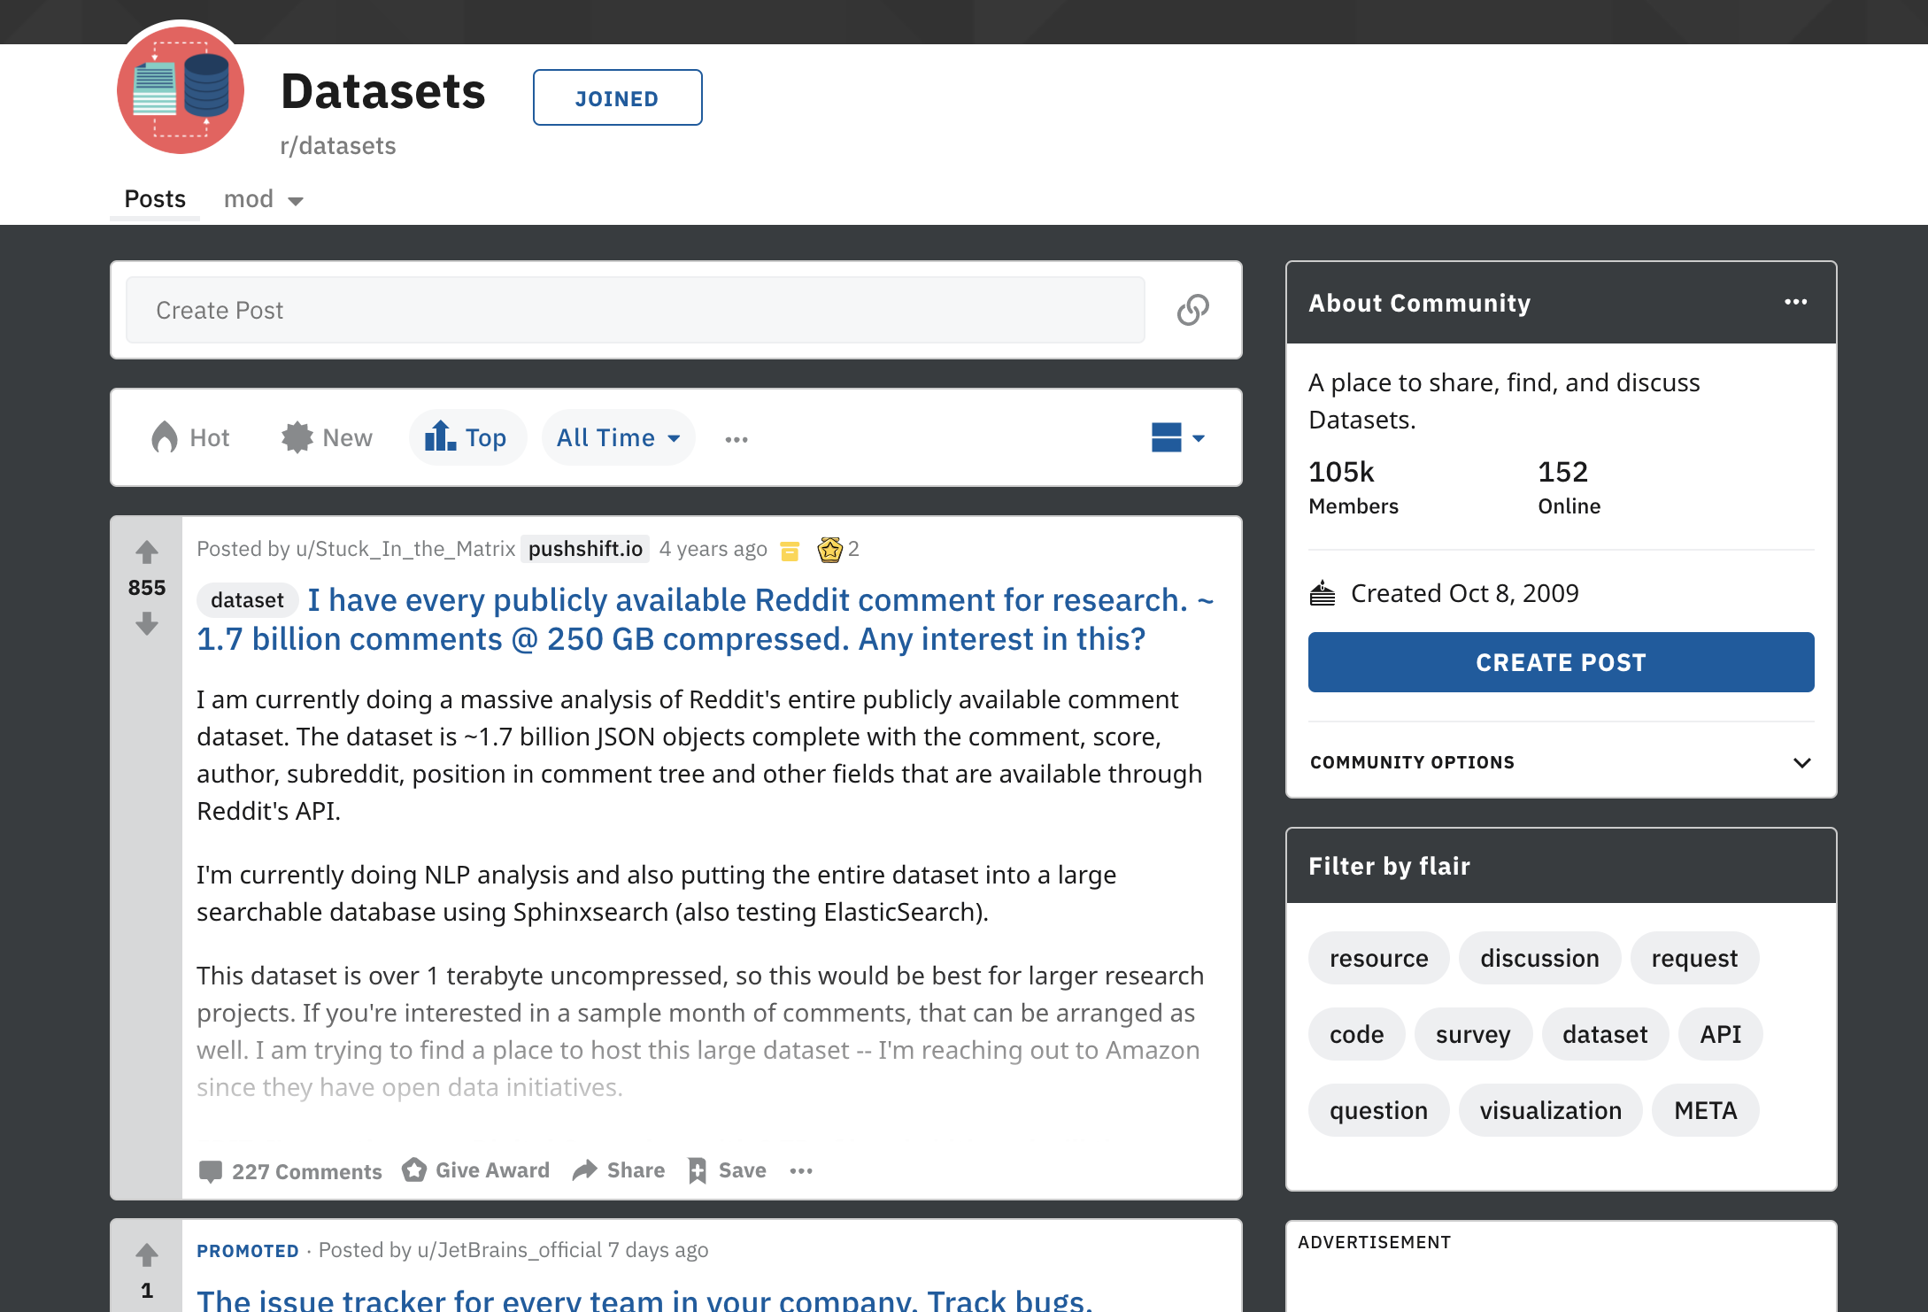Filter by request flair
The image size is (1928, 1312).
[x=1694, y=958]
